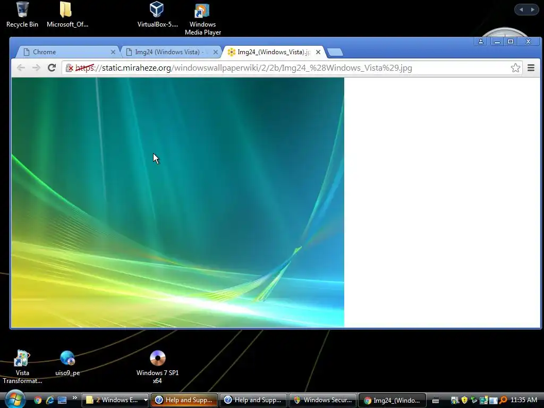Viewport: 544px width, 408px height.
Task: Click the security shield tray icon
Action: (x=464, y=400)
